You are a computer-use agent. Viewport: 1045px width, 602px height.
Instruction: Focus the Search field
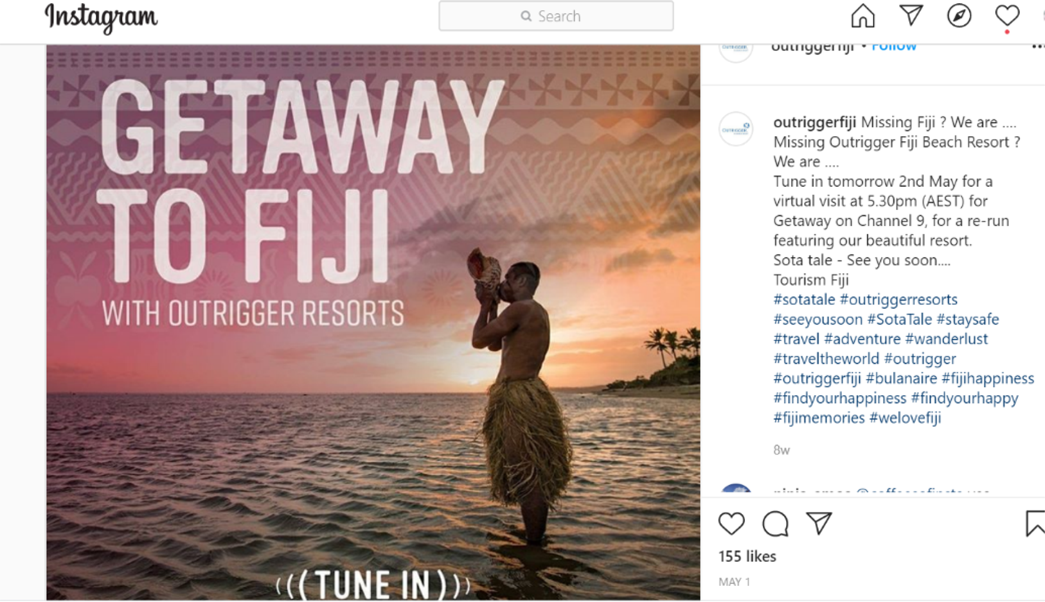pos(556,16)
